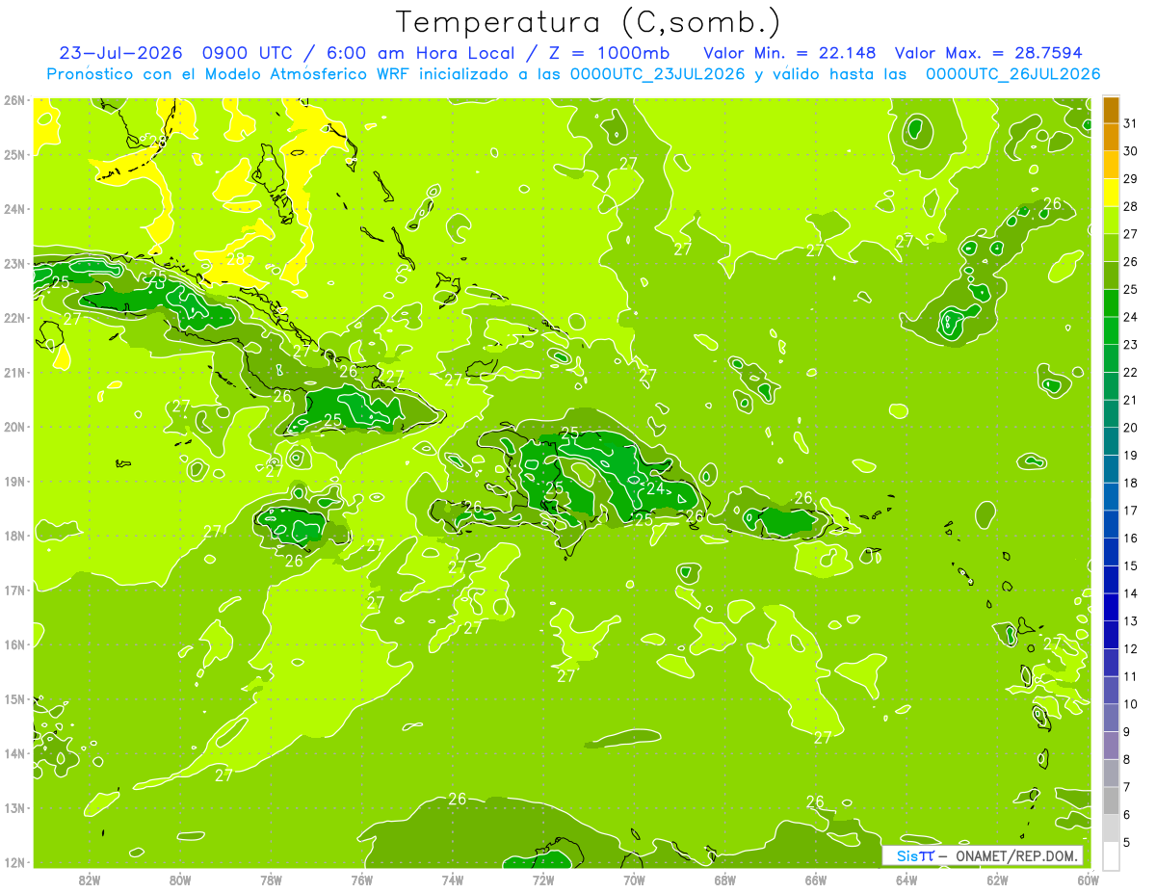Click the '23-Jul-2026' forecast date text
This screenshot has height=893, width=1156.
(120, 53)
